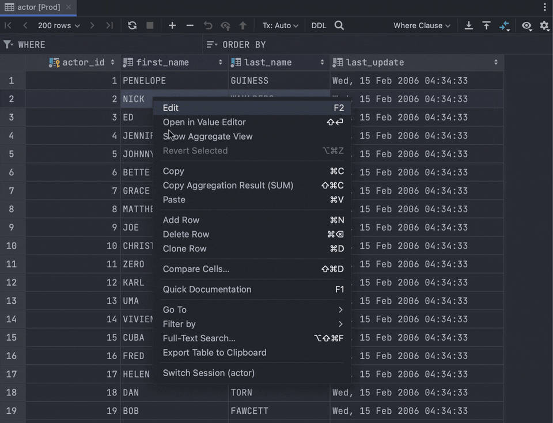Revert changes with the undo arrow icon

[207, 25]
